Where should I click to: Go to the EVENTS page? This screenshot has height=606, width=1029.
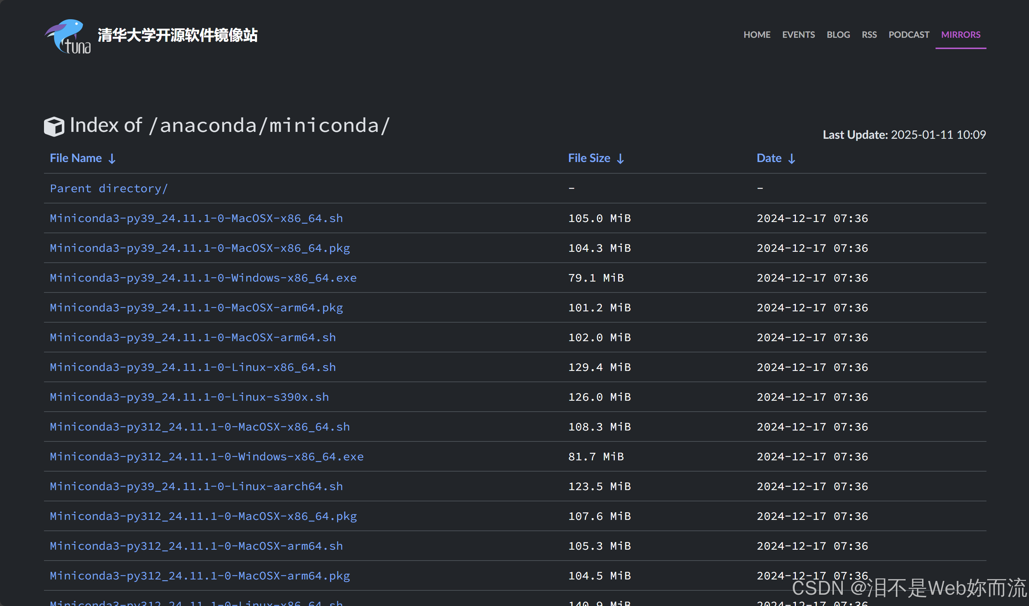pyautogui.click(x=798, y=35)
